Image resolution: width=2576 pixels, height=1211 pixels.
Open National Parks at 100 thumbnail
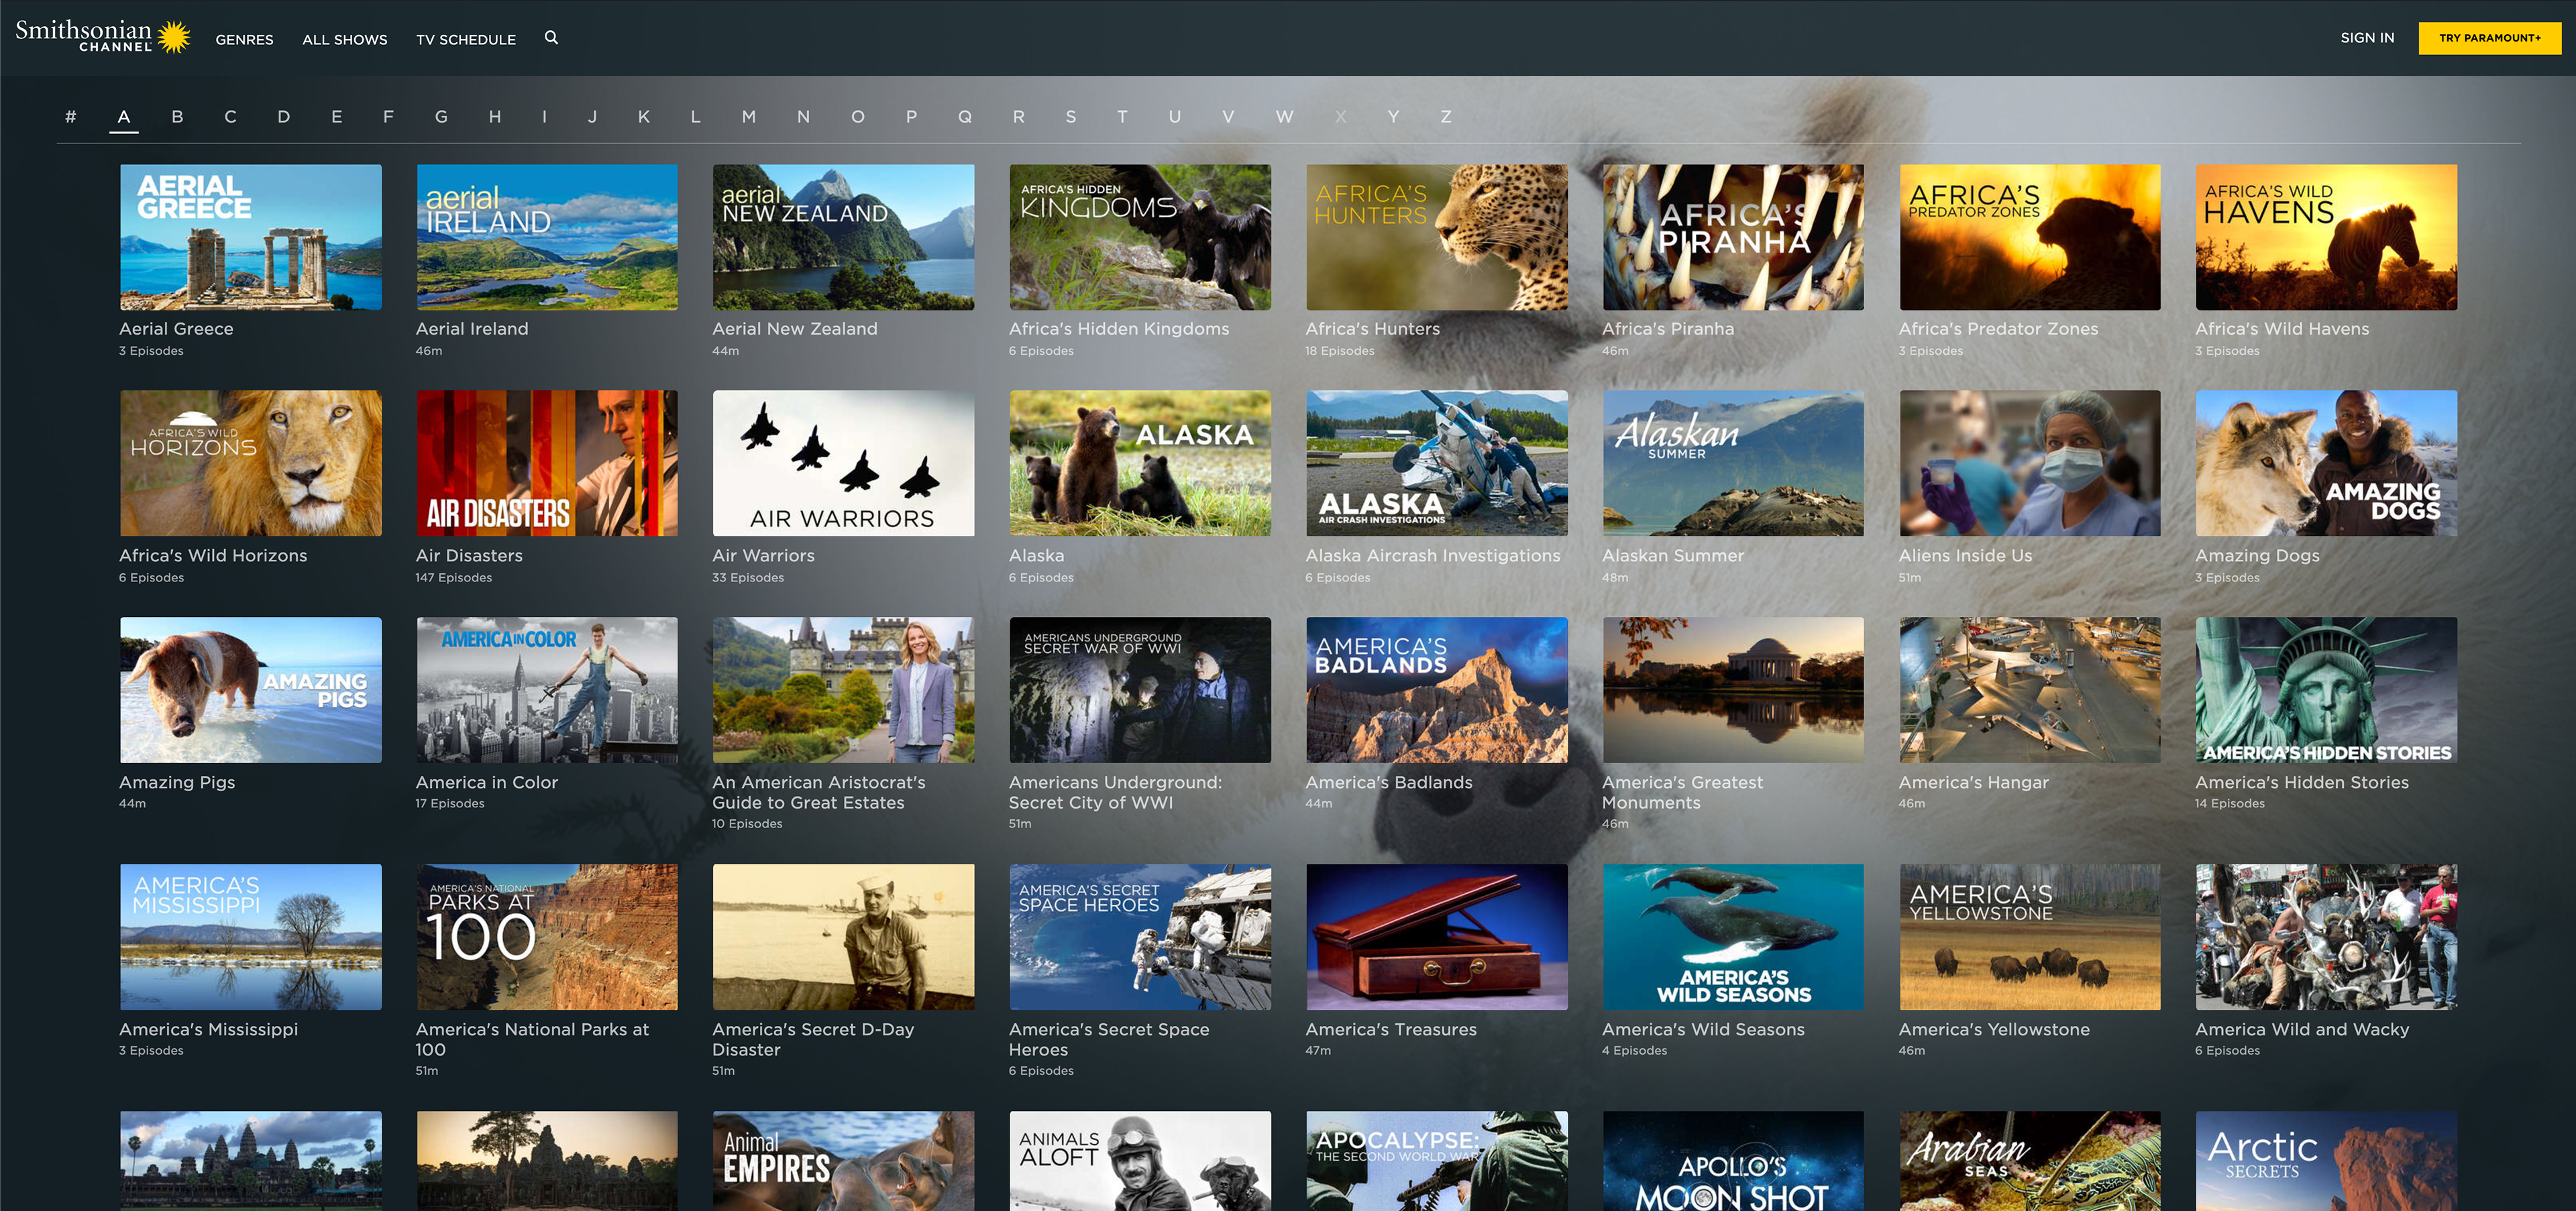(x=547, y=936)
